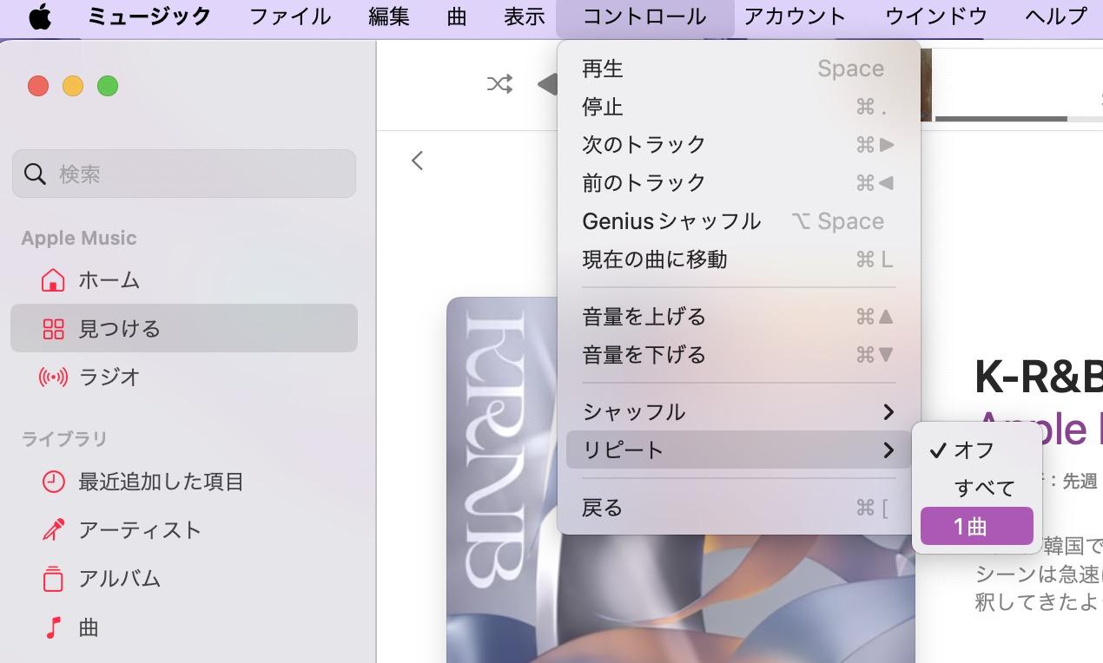This screenshot has height=663, width=1103.
Task: Click the now-playing album thumbnail
Action: [926, 84]
